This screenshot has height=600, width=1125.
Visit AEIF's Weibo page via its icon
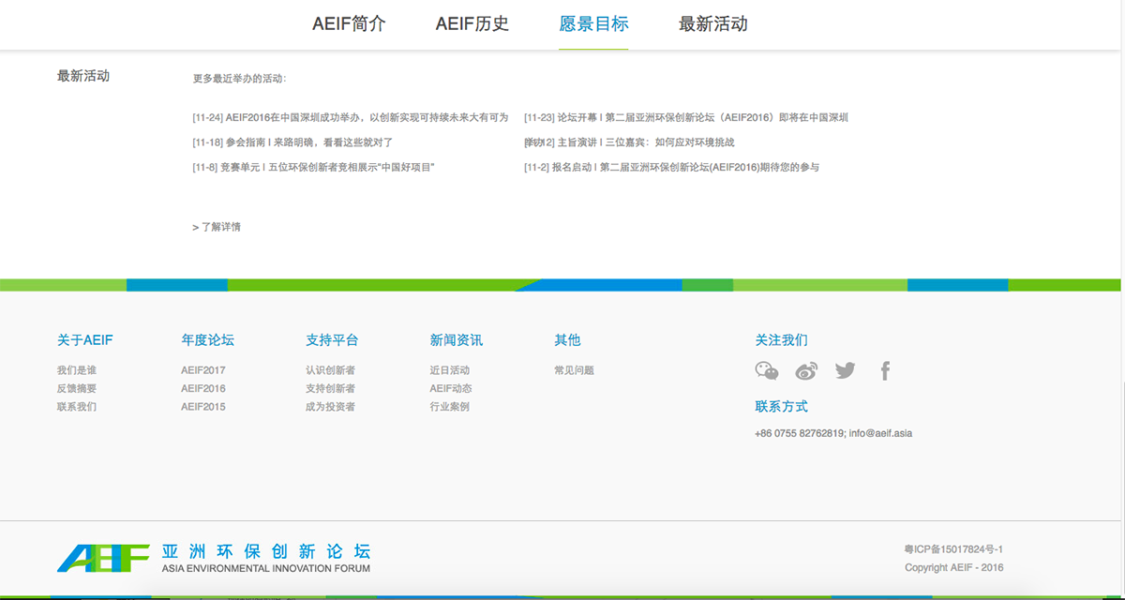(x=806, y=370)
